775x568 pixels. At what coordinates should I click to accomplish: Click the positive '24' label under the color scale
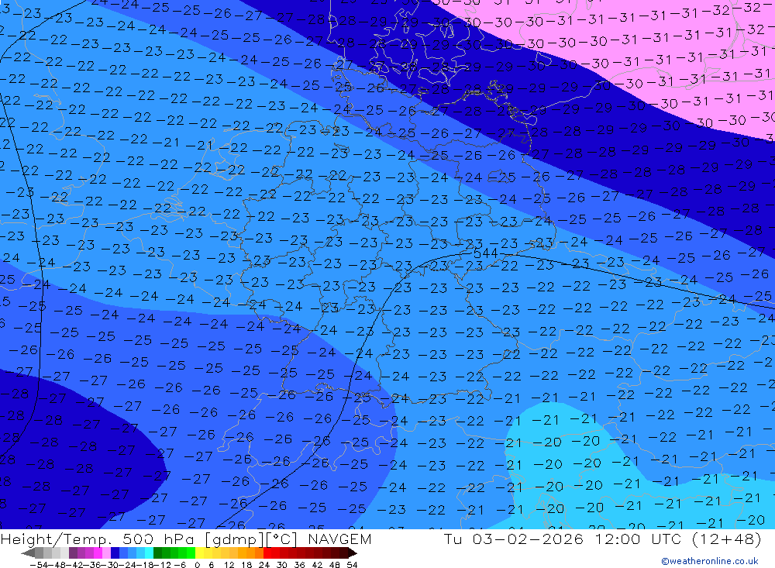point(264,565)
